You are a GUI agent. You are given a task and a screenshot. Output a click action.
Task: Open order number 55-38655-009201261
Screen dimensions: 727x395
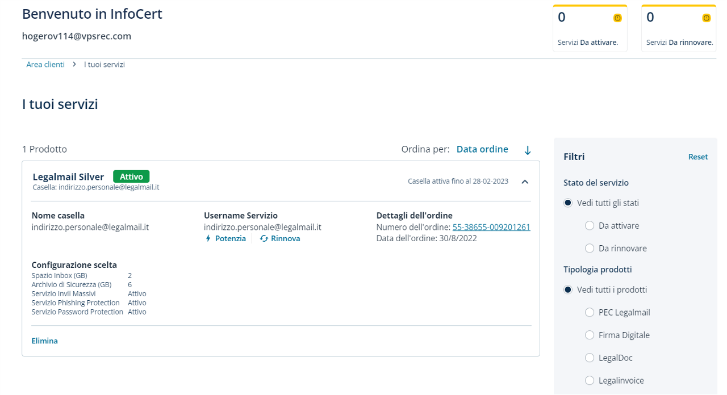(491, 227)
